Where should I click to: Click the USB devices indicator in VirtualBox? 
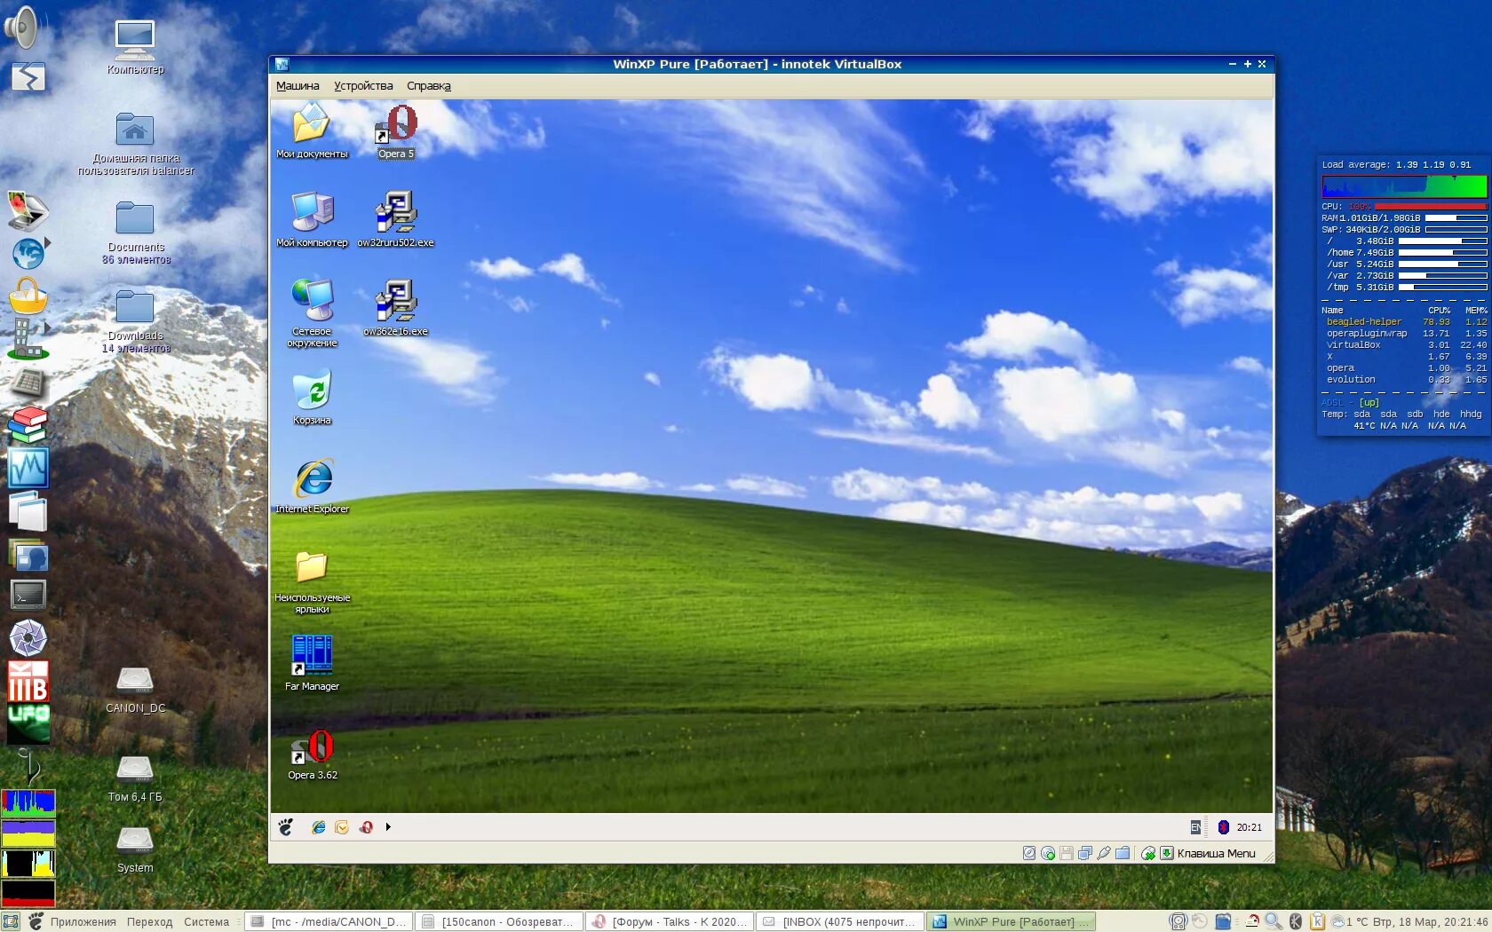click(x=1104, y=853)
